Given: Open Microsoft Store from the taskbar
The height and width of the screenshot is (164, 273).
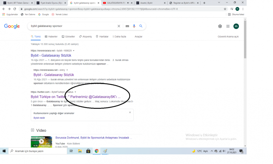Looking at the screenshot, I should pyautogui.click(x=88, y=151).
